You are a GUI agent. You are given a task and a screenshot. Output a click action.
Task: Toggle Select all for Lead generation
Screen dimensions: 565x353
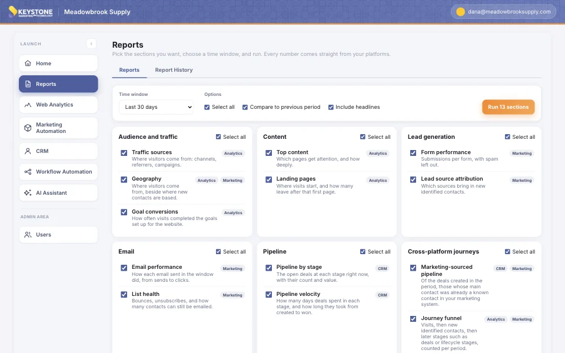point(507,137)
